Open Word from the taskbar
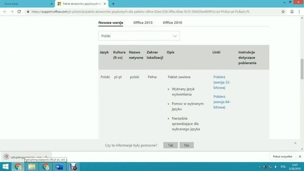 pos(59,167)
